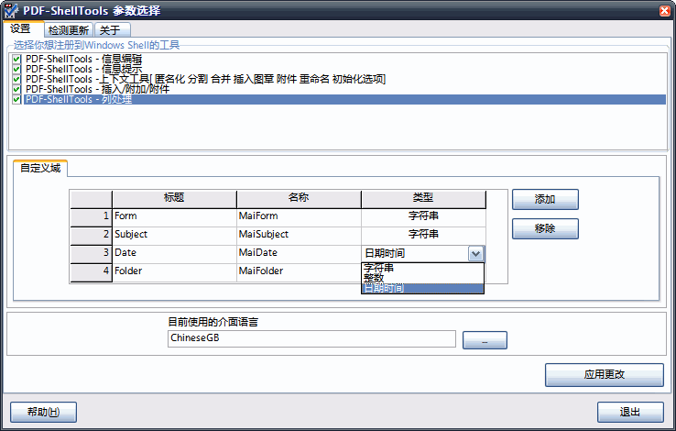Choose 字符串 from the type dropdown list

422,268
